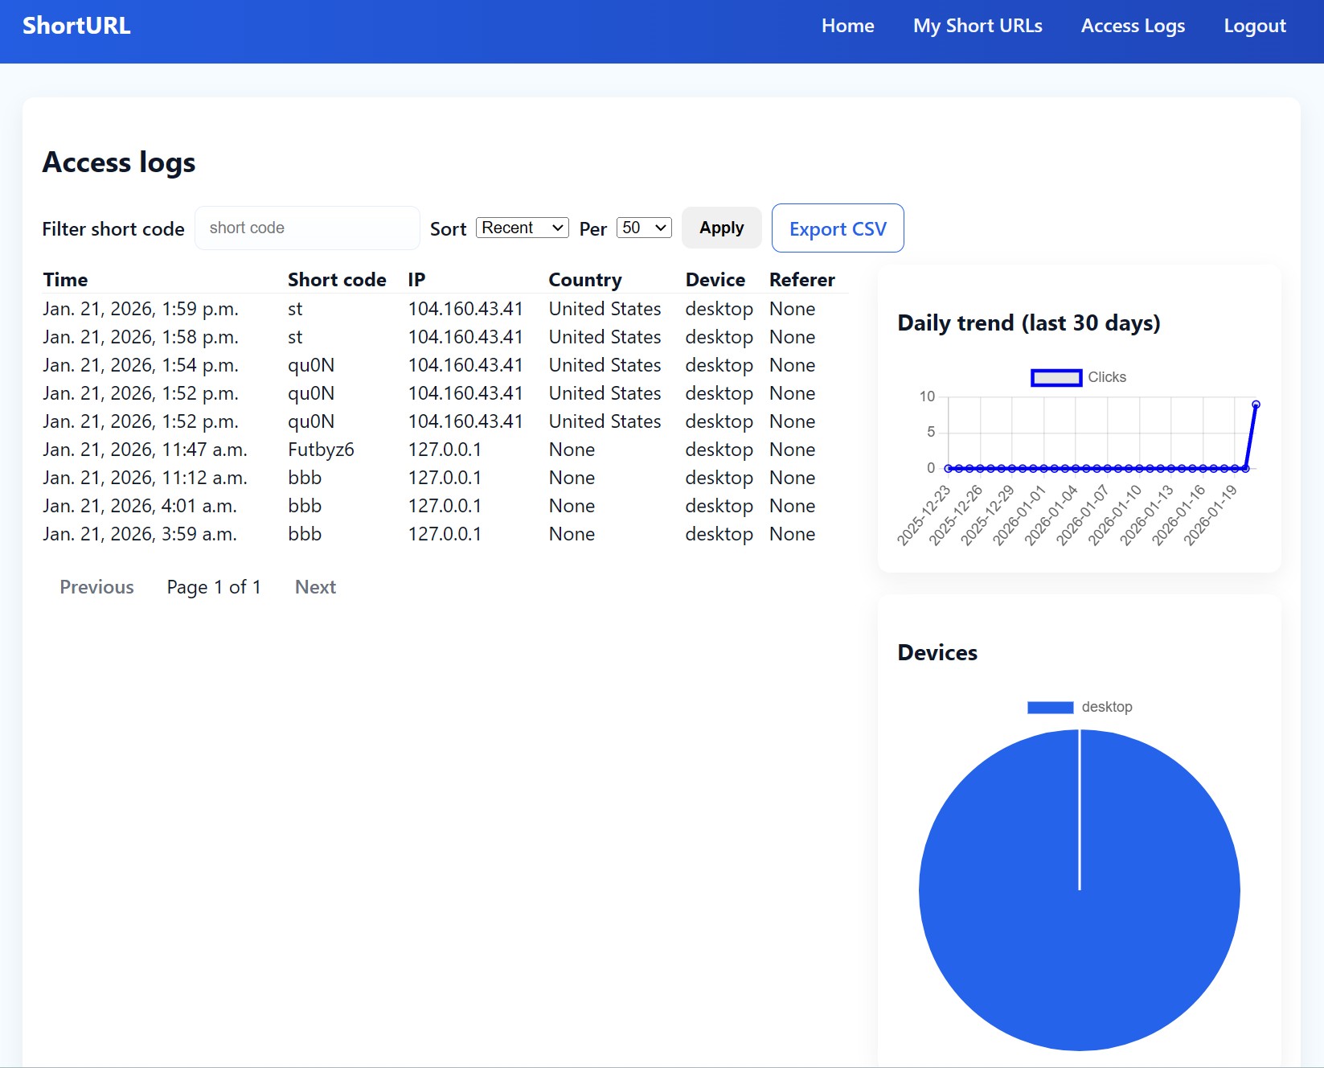Open the Sort dropdown set to Recent
The height and width of the screenshot is (1068, 1324).
pos(523,228)
